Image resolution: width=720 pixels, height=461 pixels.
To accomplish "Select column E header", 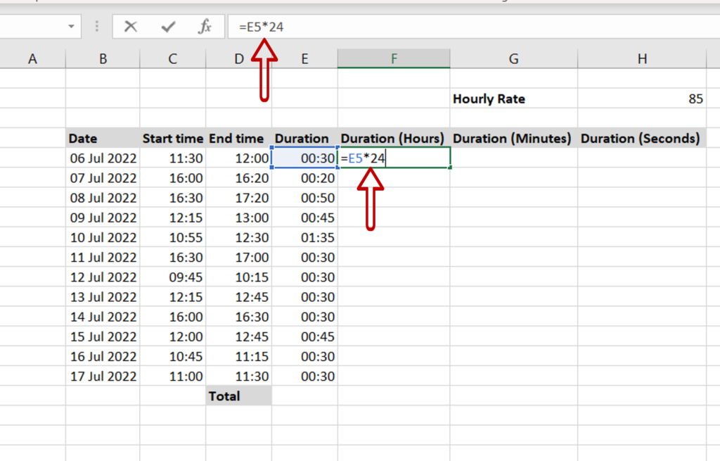I will point(304,59).
